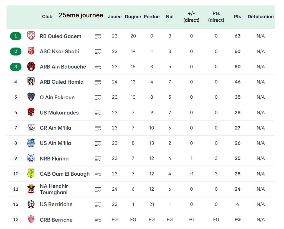Click the RB Ouled Gacem club logo
Screen dimensions: 284x229
pyautogui.click(x=31, y=36)
